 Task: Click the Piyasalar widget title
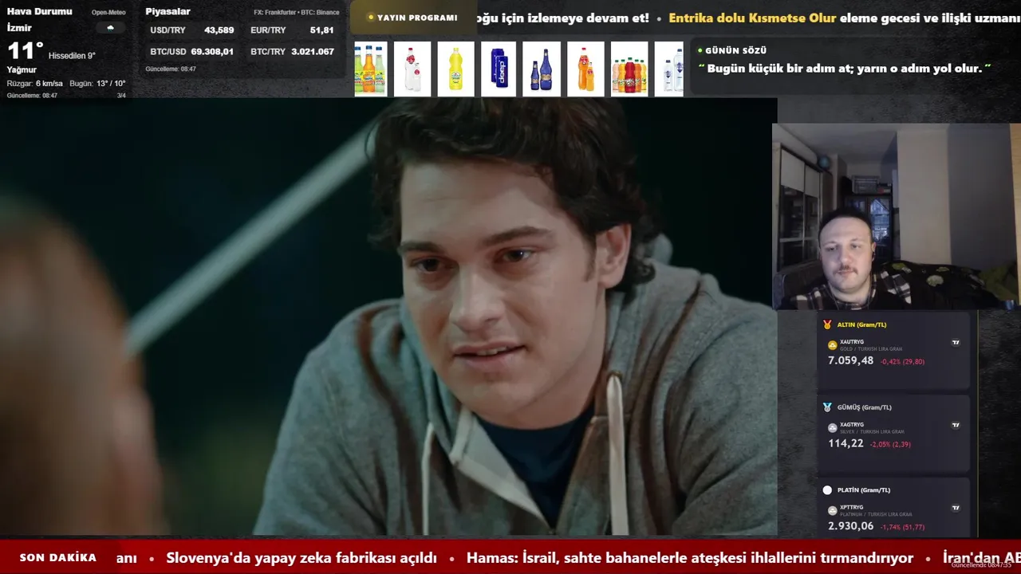[x=168, y=11]
